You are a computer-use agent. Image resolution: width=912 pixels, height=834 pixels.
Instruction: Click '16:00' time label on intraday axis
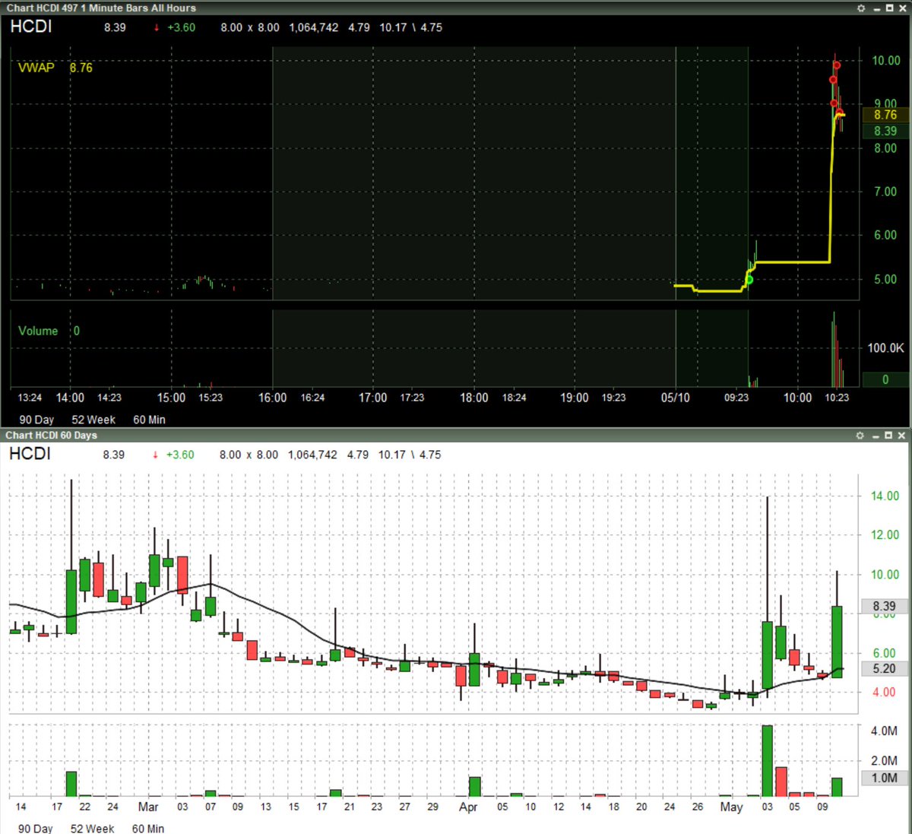click(x=272, y=398)
